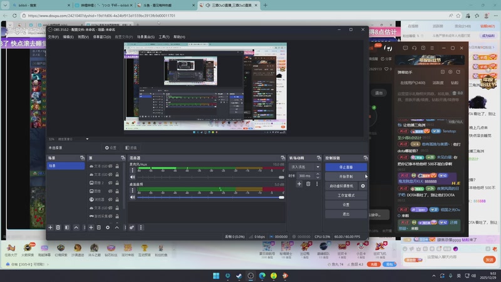Toggle visibility of 浏览器 source
The width and height of the screenshot is (501, 282).
(110, 199)
